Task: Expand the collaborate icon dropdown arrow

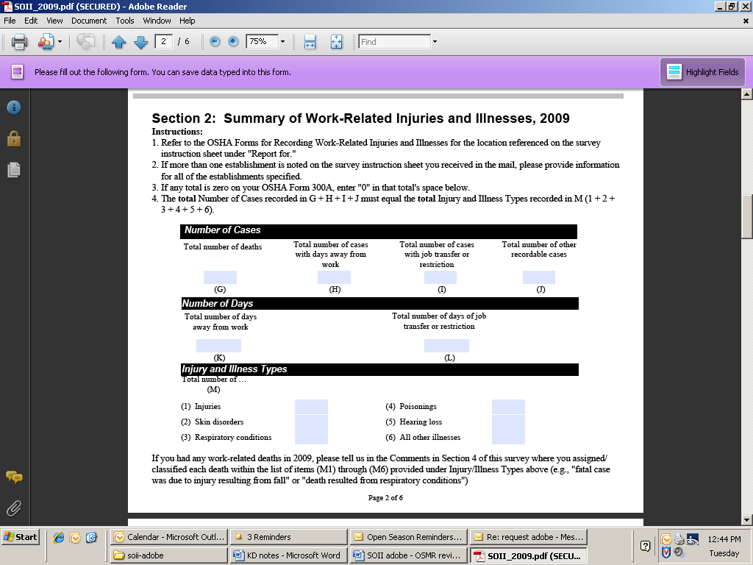Action: point(60,42)
